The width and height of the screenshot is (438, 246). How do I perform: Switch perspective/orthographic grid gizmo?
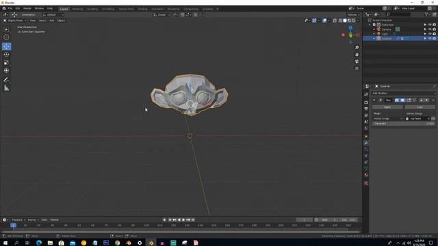(x=357, y=68)
